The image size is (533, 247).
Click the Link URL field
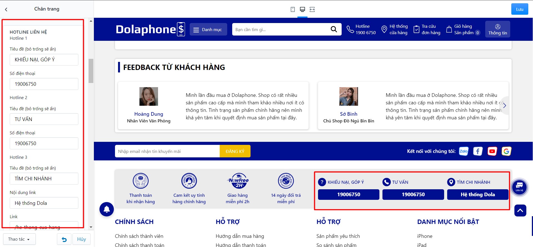[x=44, y=226]
